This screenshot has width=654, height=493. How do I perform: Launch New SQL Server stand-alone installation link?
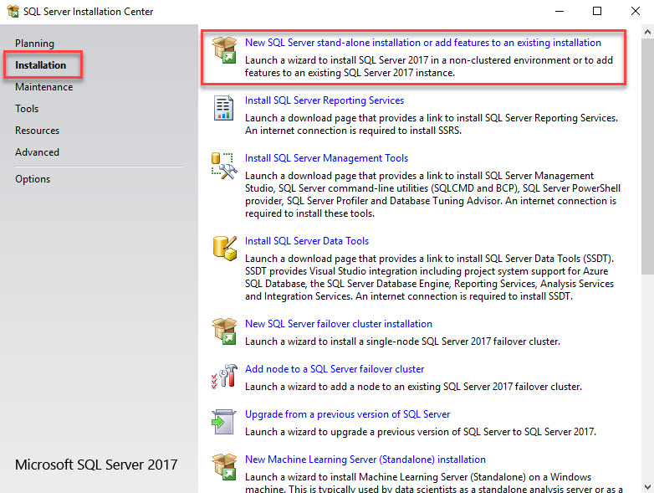tap(423, 43)
